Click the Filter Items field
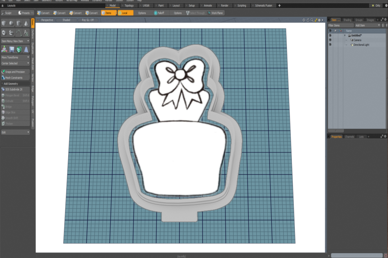This screenshot has height=258, width=388. pos(340,25)
